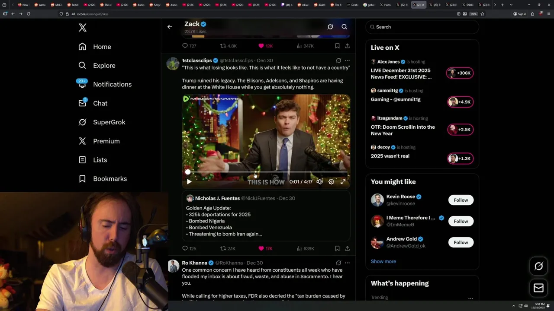Open Bookmarks in the sidebar
This screenshot has height=311, width=554.
pos(103,179)
